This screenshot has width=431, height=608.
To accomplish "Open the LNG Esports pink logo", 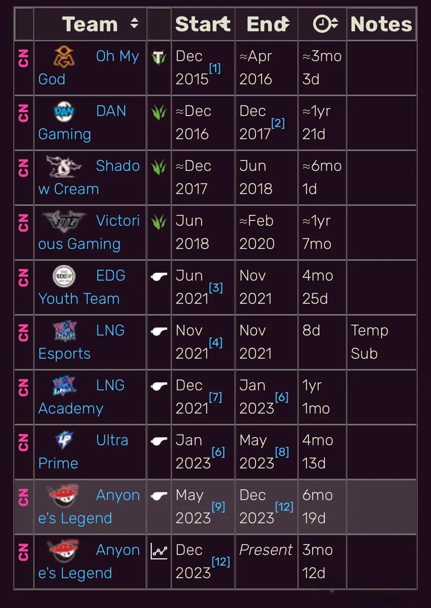I will 65,331.
